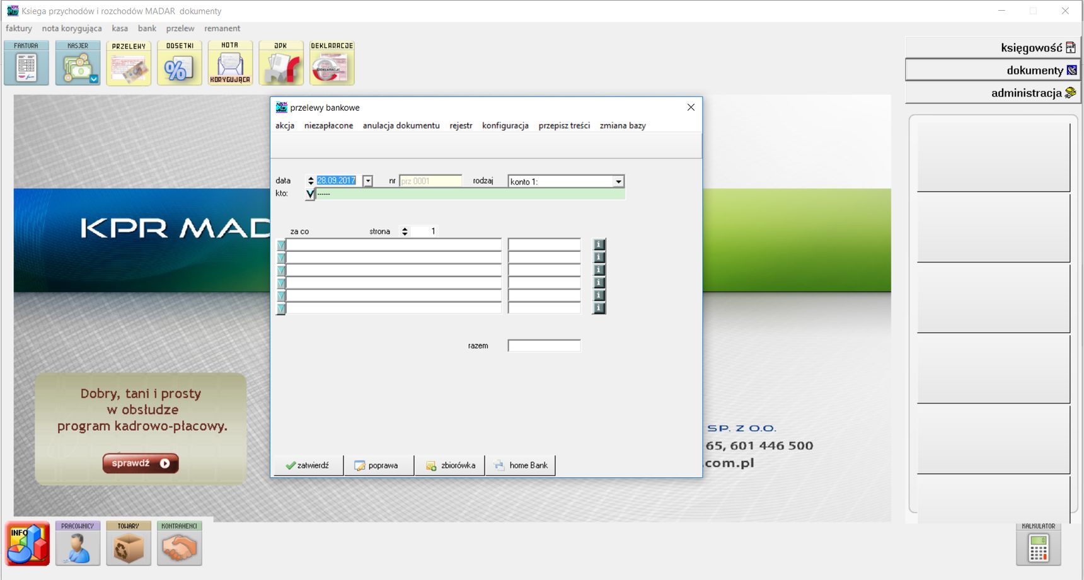The width and height of the screenshot is (1084, 580).
Task: Click info icon of second transfer row
Action: [x=599, y=257]
